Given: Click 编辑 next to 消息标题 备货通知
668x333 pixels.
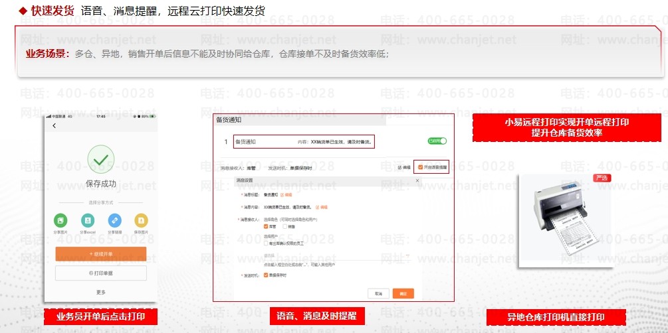Looking at the screenshot, I should click(x=286, y=194).
